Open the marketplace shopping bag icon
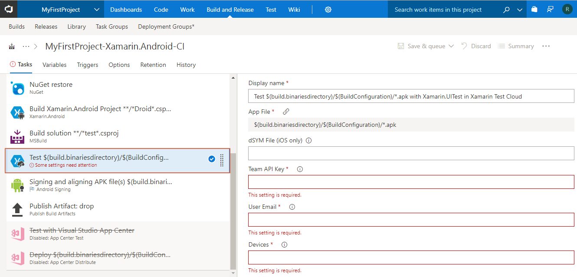 (534, 10)
